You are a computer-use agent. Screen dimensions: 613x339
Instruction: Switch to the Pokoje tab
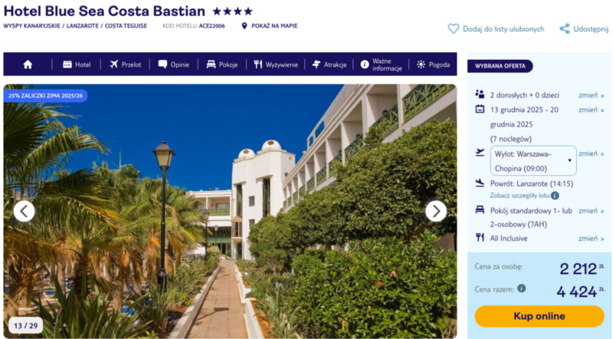[x=222, y=64]
